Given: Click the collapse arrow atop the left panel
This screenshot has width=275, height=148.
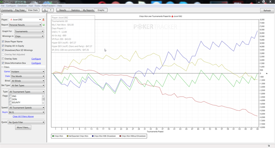Looking at the screenshot, I should pos(2,15).
